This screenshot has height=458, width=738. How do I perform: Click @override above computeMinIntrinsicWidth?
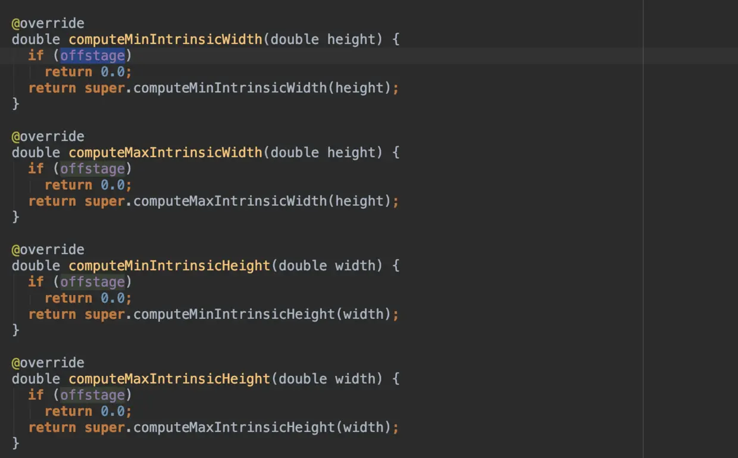[48, 24]
